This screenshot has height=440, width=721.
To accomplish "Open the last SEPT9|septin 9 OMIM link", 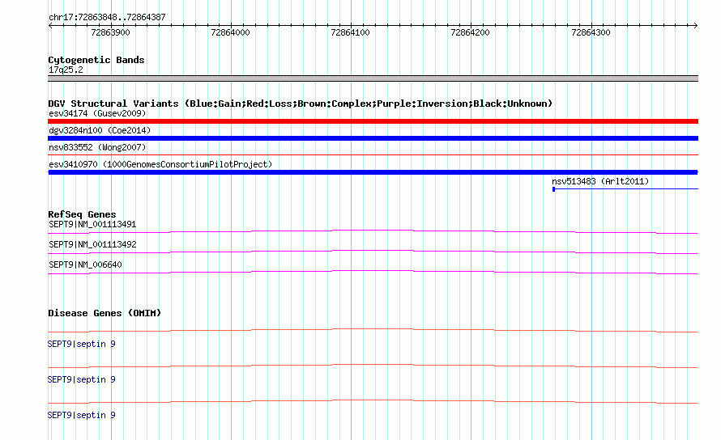I will (81, 415).
